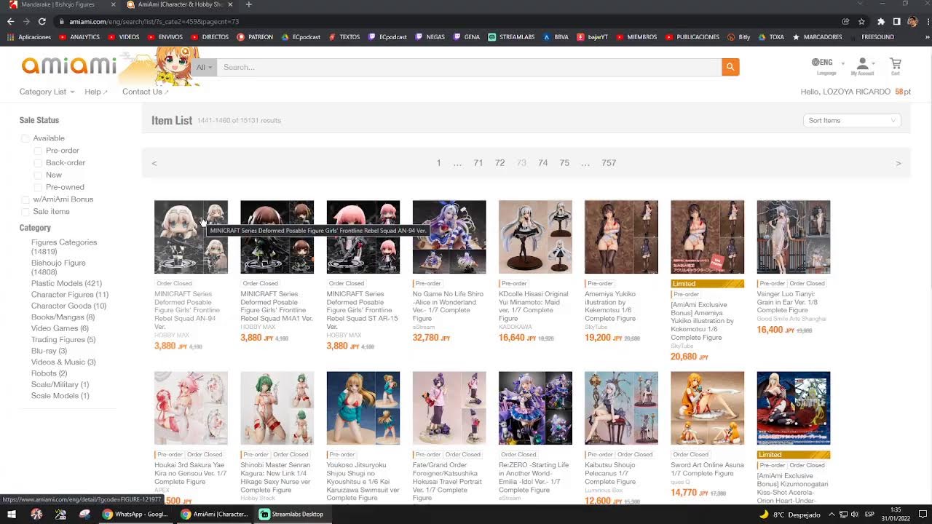932x524 pixels.
Task: Go to next results page arrow
Action: (898, 163)
